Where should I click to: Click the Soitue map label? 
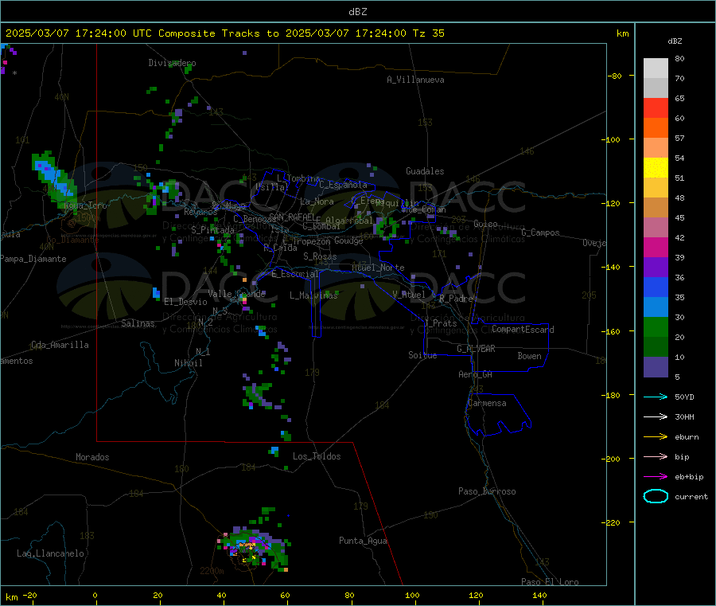click(x=422, y=355)
